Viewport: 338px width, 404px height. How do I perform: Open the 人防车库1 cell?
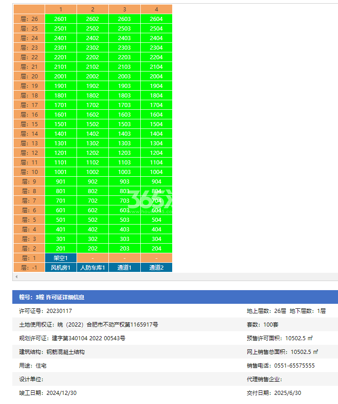92,267
